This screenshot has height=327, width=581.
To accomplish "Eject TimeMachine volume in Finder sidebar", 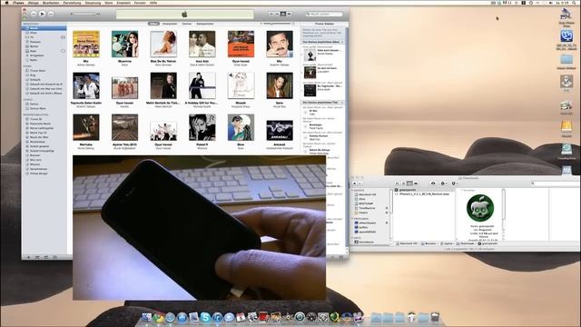I will [x=387, y=208].
